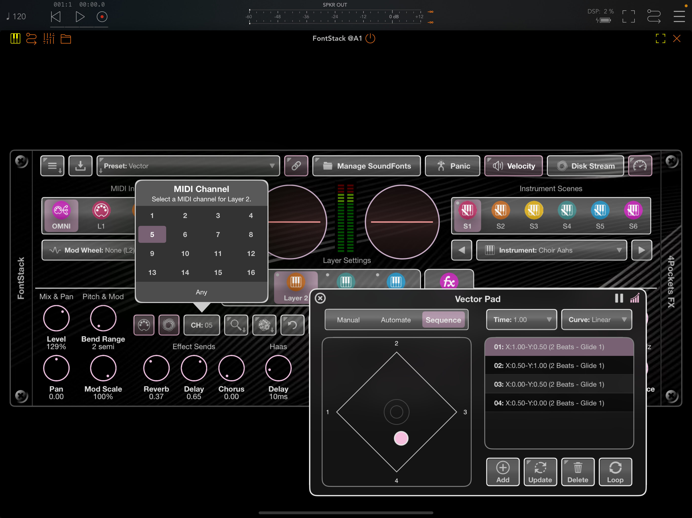The image size is (692, 518).
Task: Close the Vector Pad panel
Action: click(x=320, y=298)
